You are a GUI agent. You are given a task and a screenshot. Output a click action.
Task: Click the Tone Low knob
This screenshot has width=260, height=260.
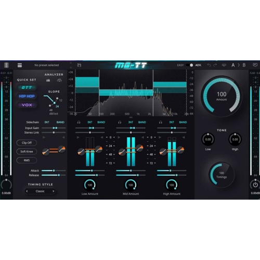coord(208,139)
